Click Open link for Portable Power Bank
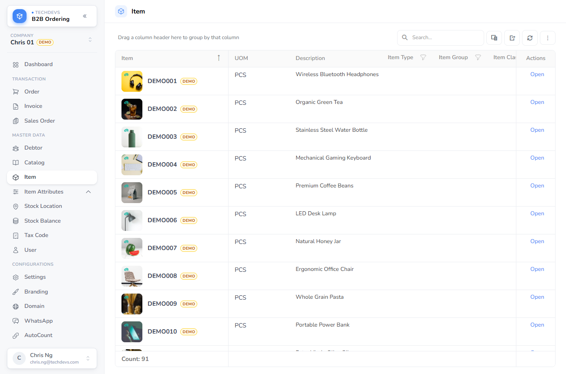The height and width of the screenshot is (374, 566). point(537,325)
